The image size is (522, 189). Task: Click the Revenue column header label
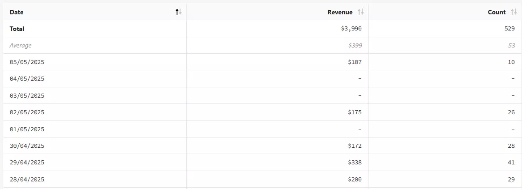[340, 12]
